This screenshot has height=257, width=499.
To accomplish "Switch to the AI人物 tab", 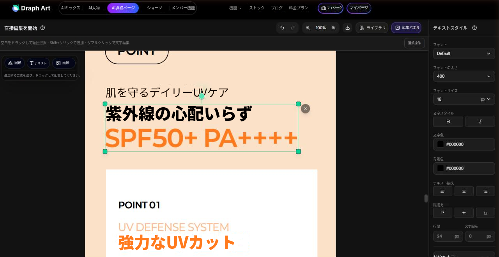I will coord(94,8).
